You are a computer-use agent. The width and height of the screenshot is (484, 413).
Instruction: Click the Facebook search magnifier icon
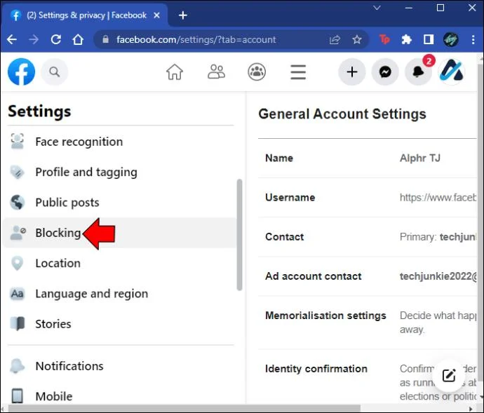(x=54, y=72)
